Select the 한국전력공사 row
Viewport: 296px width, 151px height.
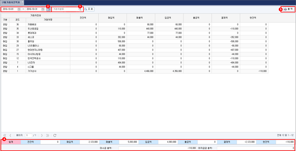[135, 59]
